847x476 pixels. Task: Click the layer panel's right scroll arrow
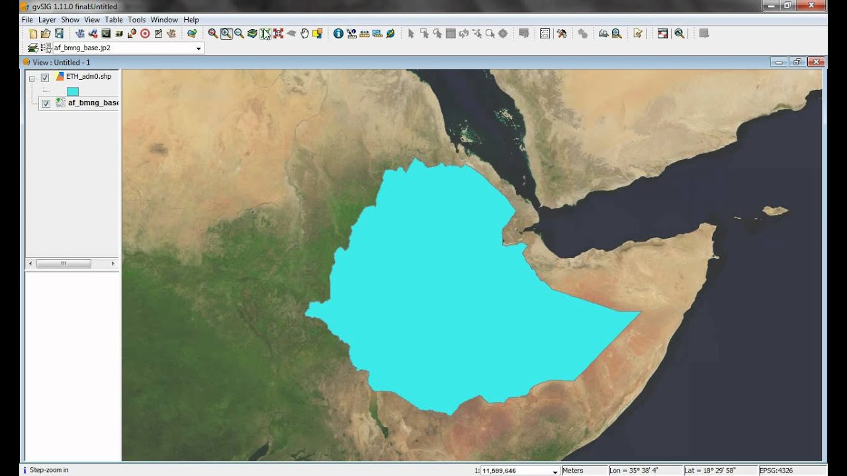coord(113,264)
